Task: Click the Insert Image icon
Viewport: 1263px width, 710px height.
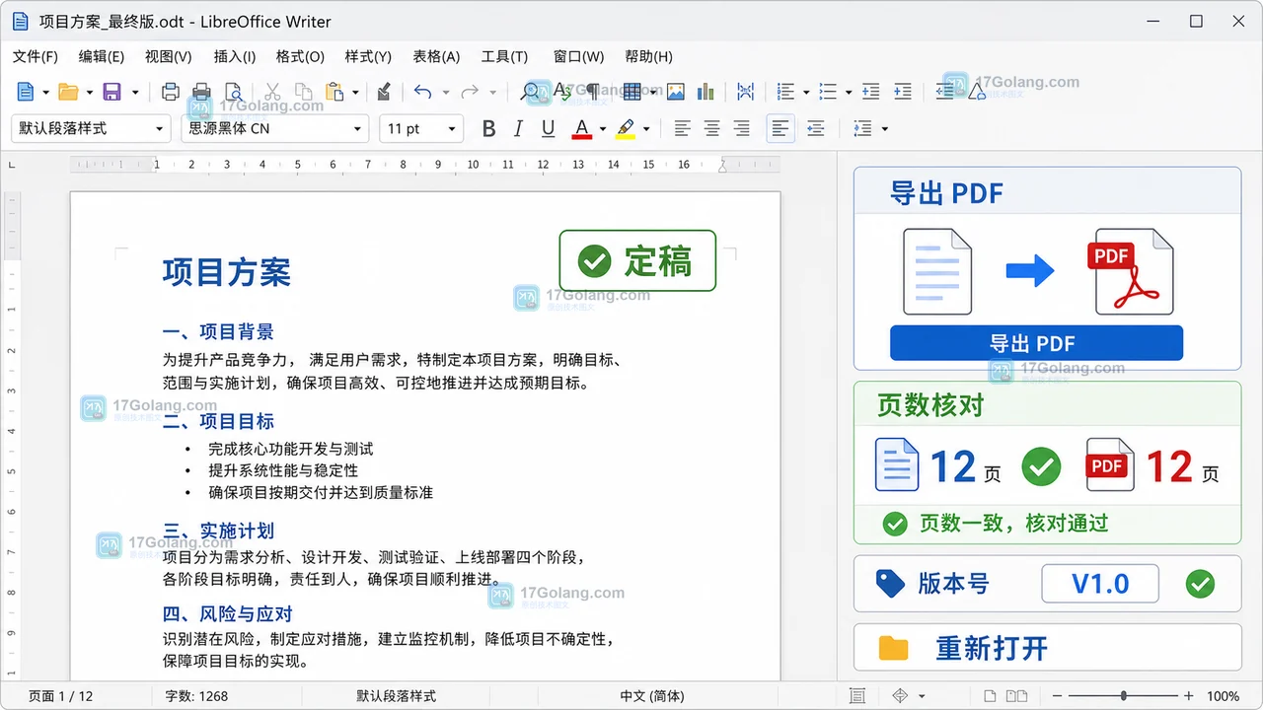Action: 676,92
